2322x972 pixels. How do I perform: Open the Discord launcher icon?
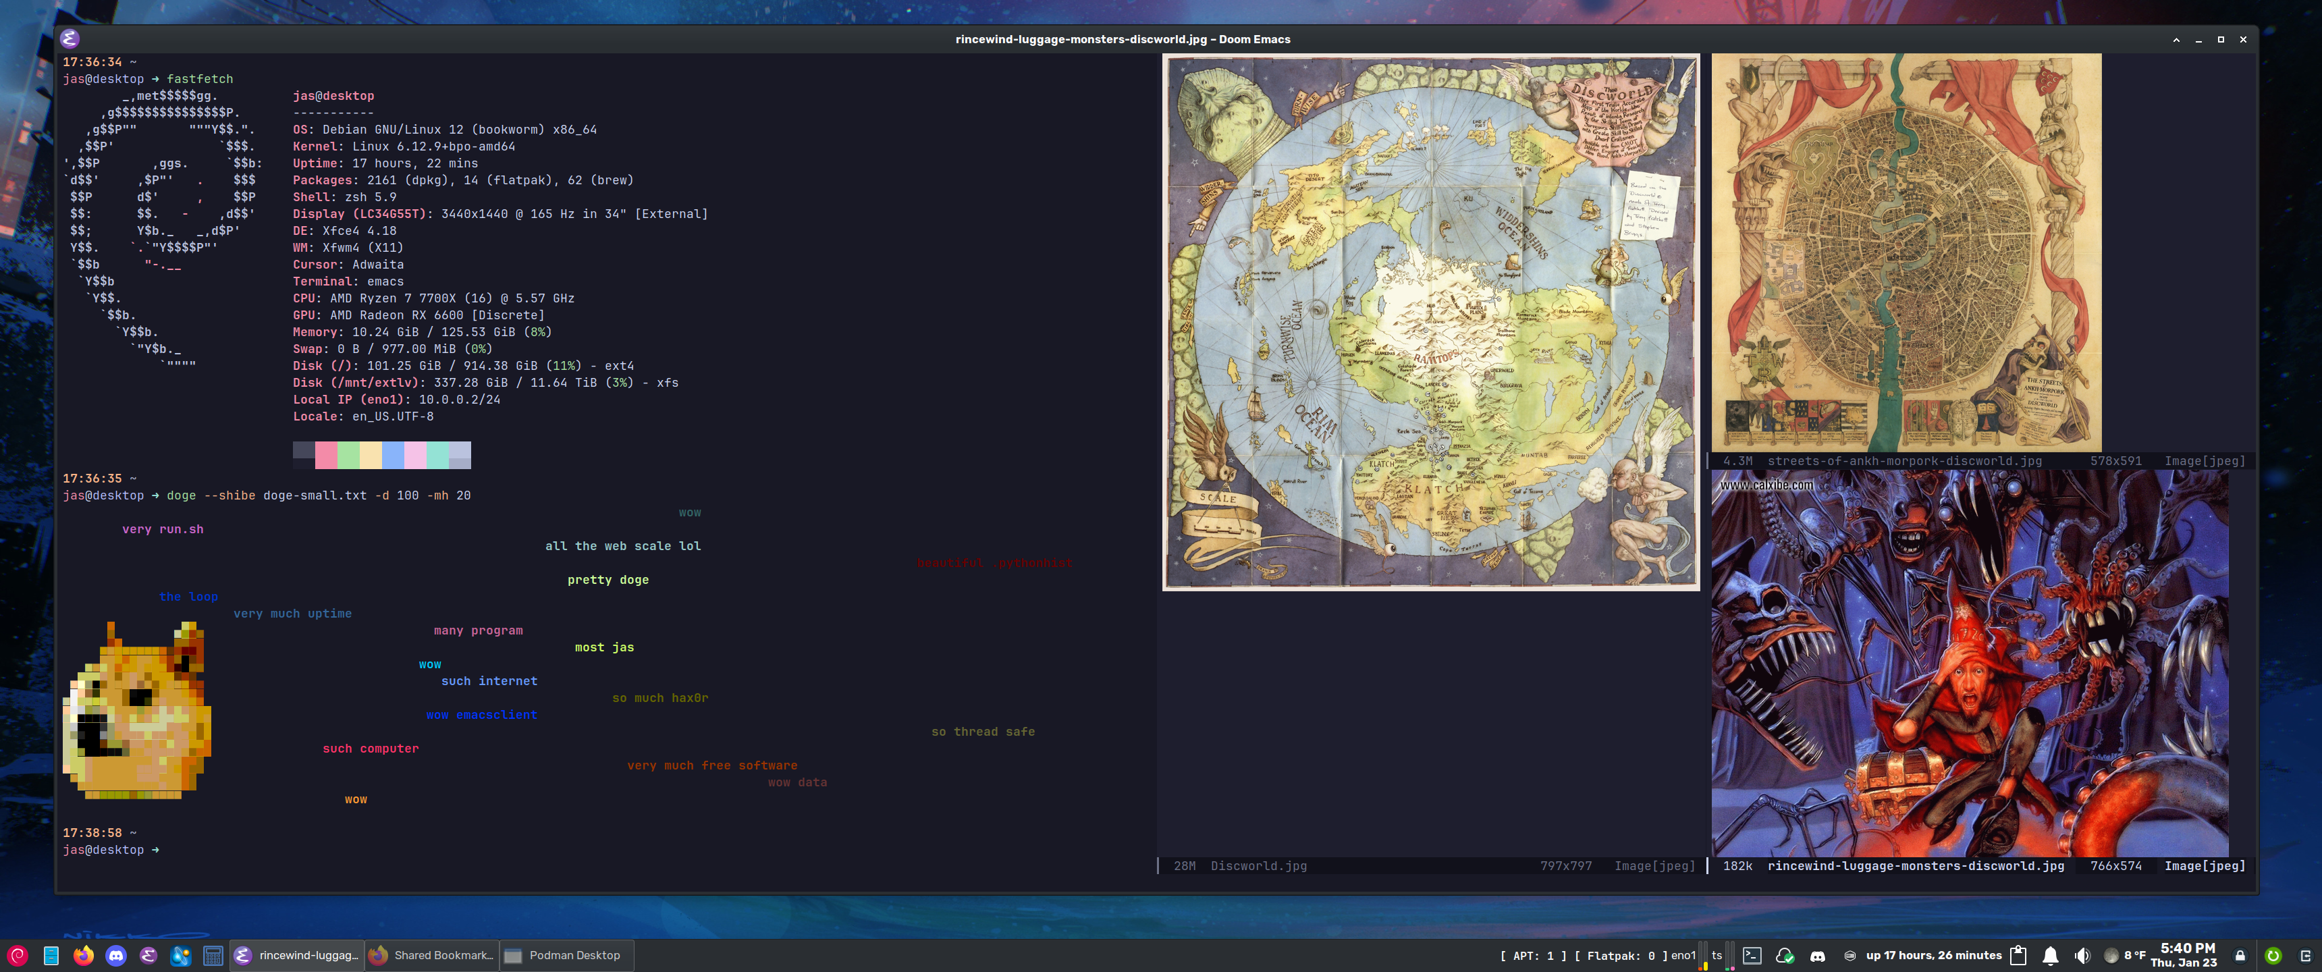pos(116,956)
